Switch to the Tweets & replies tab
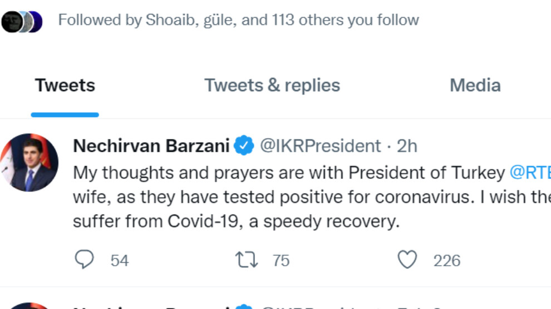 tap(272, 85)
